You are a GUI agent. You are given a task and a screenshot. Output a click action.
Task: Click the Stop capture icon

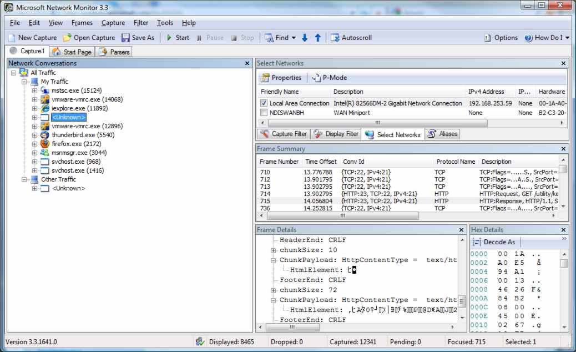point(234,38)
